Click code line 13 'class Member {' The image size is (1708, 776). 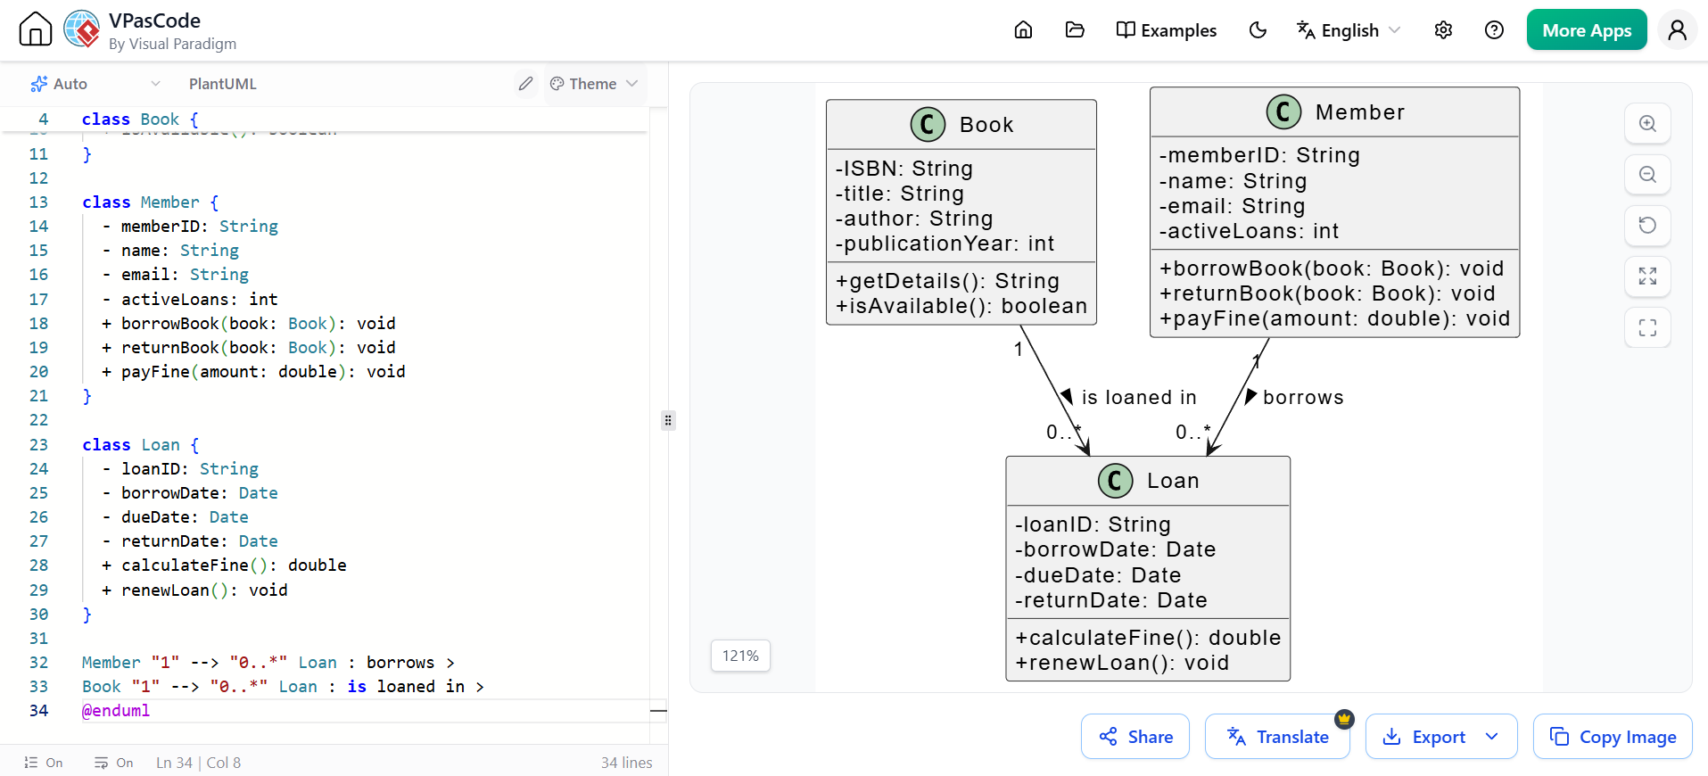(150, 202)
